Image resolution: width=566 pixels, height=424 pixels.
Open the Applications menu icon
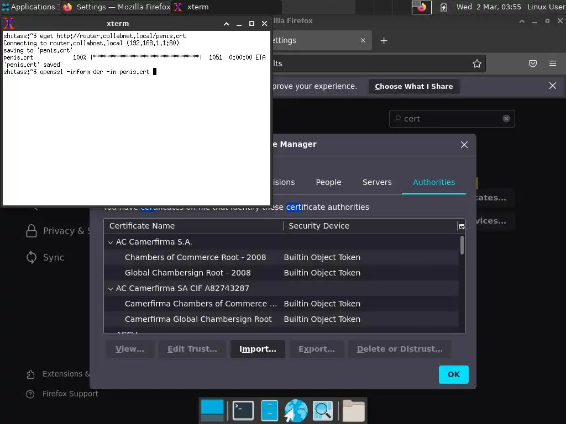[6, 7]
